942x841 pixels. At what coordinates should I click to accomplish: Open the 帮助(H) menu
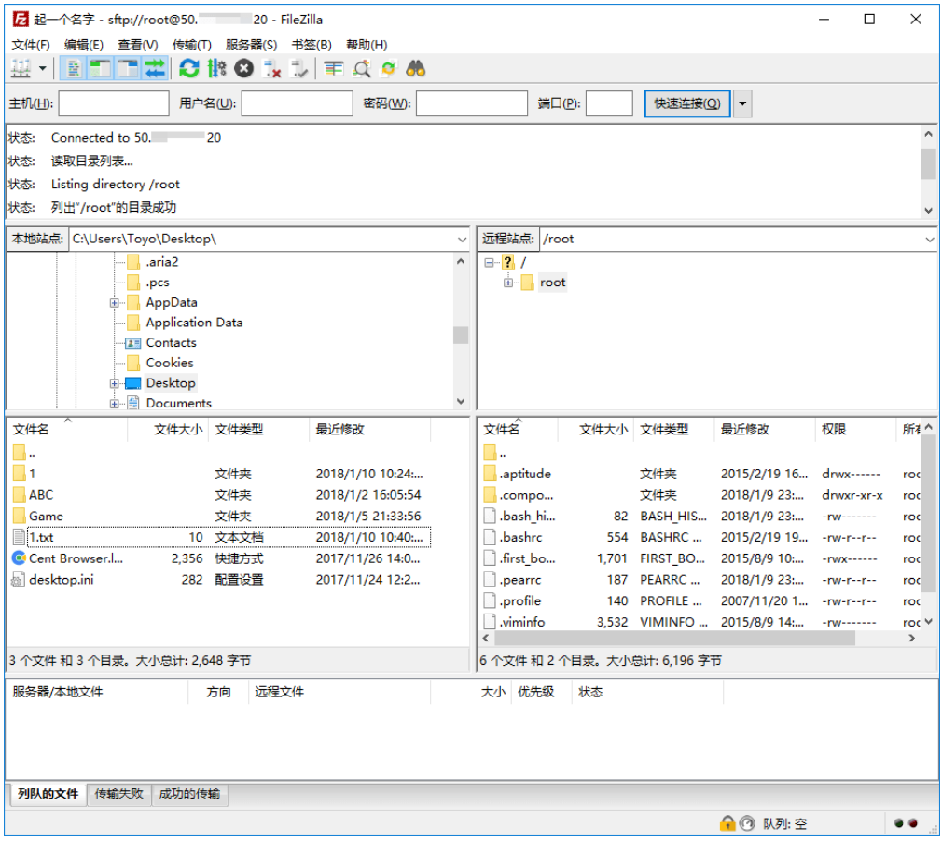367,45
